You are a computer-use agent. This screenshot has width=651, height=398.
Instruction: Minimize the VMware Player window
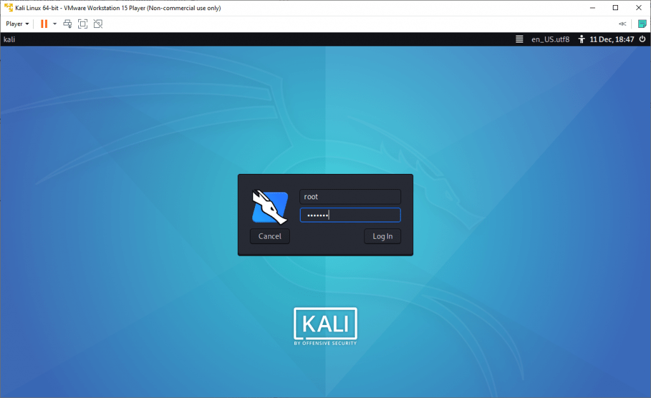(593, 8)
